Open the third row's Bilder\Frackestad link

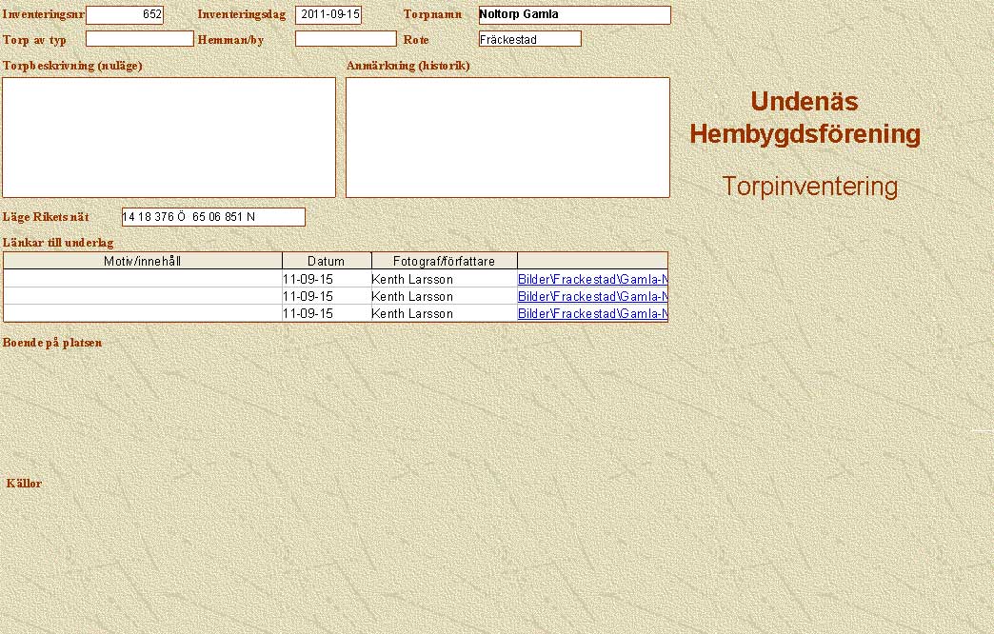591,314
